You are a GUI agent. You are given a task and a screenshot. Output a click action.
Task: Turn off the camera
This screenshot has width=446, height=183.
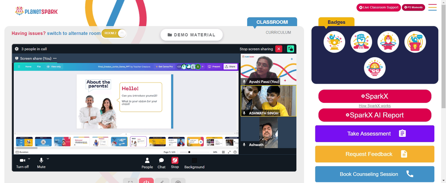coord(22,163)
